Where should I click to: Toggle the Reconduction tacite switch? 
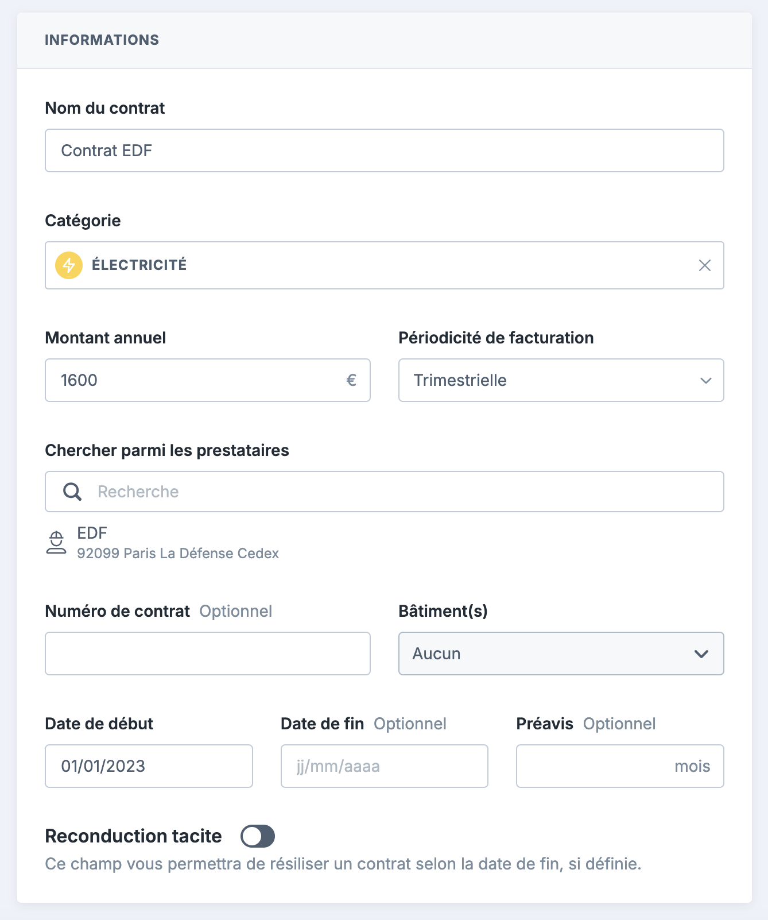pos(258,836)
